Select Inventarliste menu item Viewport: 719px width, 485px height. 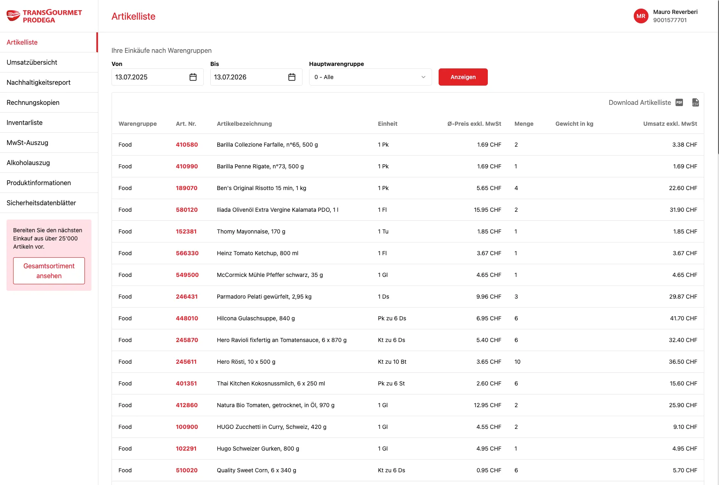tap(49, 122)
